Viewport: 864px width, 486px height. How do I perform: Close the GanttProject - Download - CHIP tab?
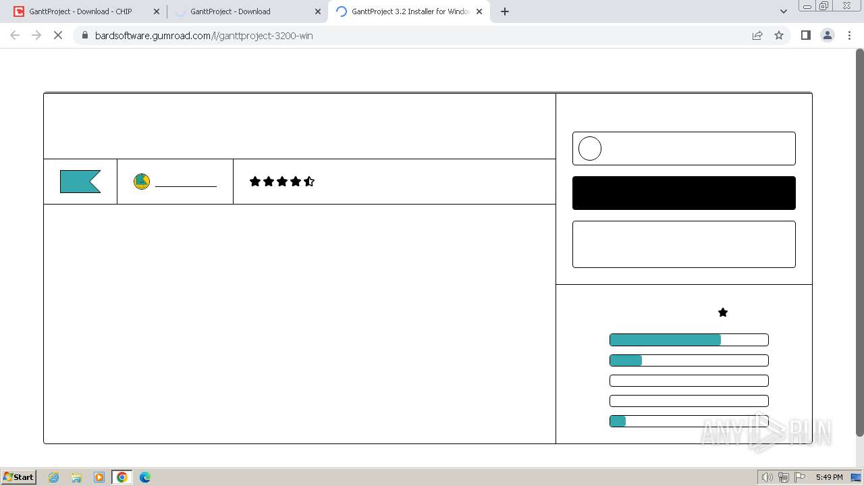click(157, 11)
